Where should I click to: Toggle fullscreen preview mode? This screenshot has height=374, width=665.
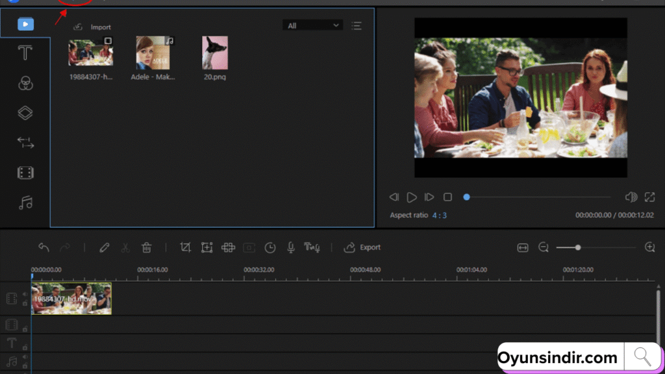649,197
